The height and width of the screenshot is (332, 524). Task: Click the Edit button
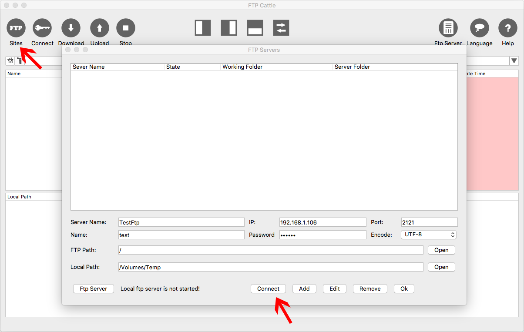tap(335, 288)
